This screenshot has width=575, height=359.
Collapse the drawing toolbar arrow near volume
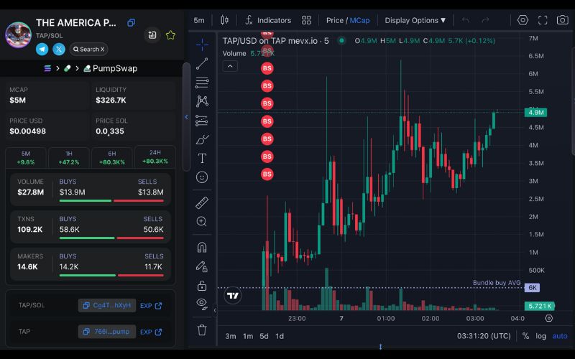pyautogui.click(x=215, y=311)
